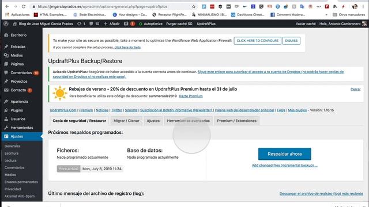Open the Chrome three-dot menu
Viewport: 369px width, 207px height.
[x=363, y=6]
